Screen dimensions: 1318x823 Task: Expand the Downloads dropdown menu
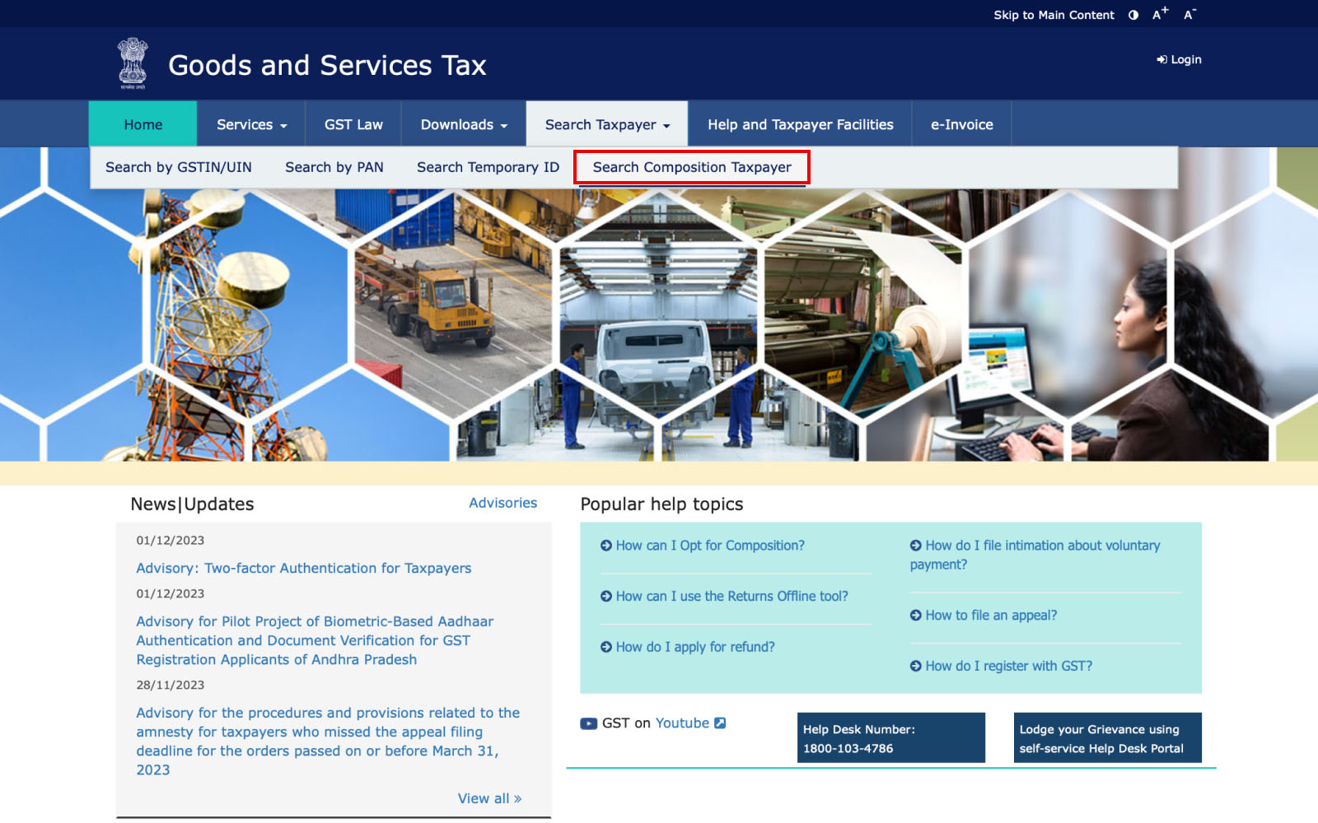[x=464, y=124]
